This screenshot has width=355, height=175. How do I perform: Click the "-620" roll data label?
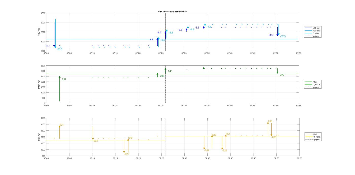point(127,154)
